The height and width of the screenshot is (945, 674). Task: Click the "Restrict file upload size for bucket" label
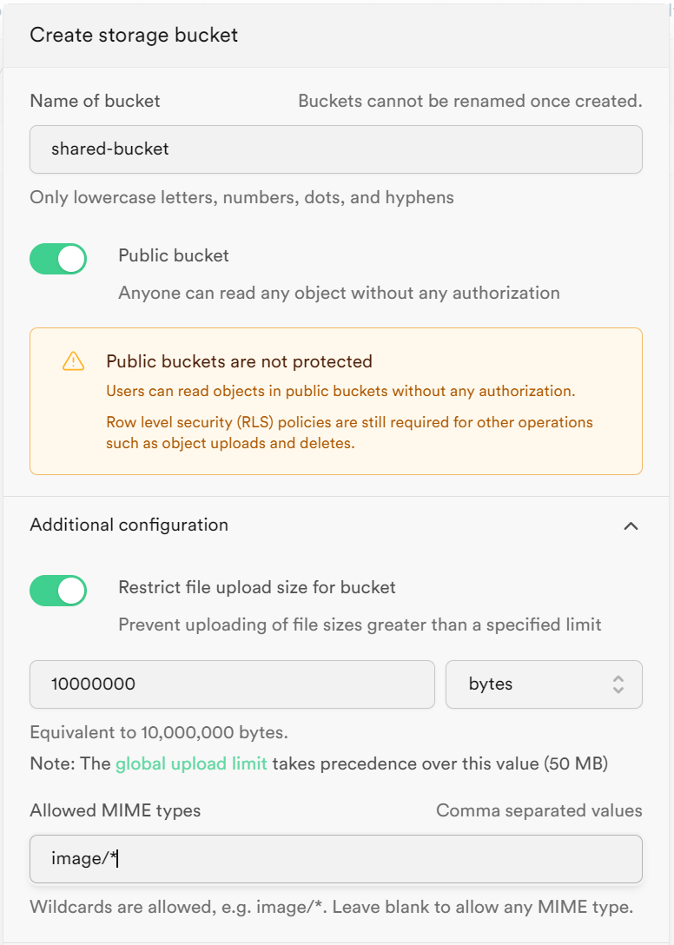257,587
